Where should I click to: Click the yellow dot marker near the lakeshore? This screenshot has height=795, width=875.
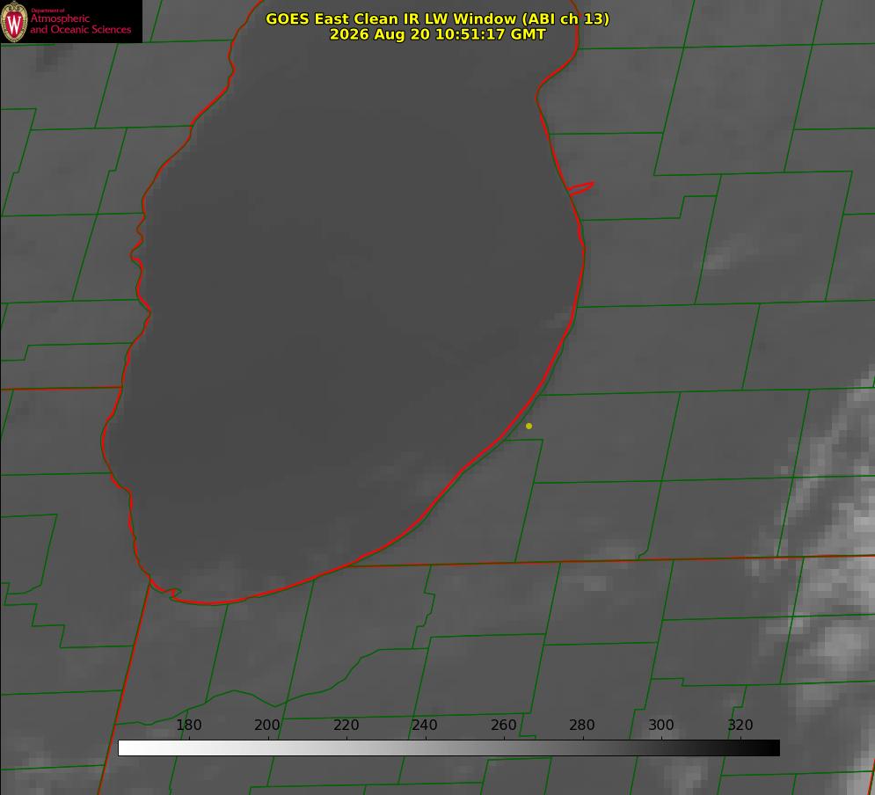coord(529,427)
